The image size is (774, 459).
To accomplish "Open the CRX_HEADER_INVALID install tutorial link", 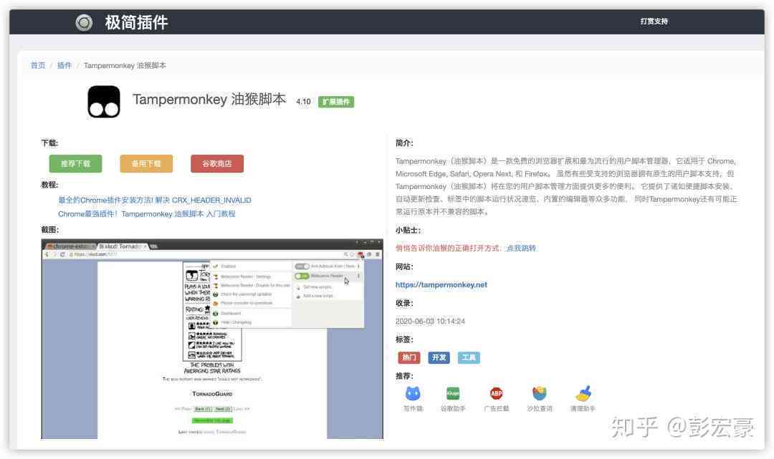I will point(155,200).
